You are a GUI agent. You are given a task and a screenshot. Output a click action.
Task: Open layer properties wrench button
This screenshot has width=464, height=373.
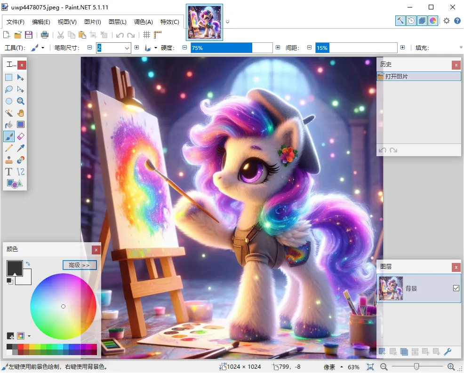(x=448, y=352)
